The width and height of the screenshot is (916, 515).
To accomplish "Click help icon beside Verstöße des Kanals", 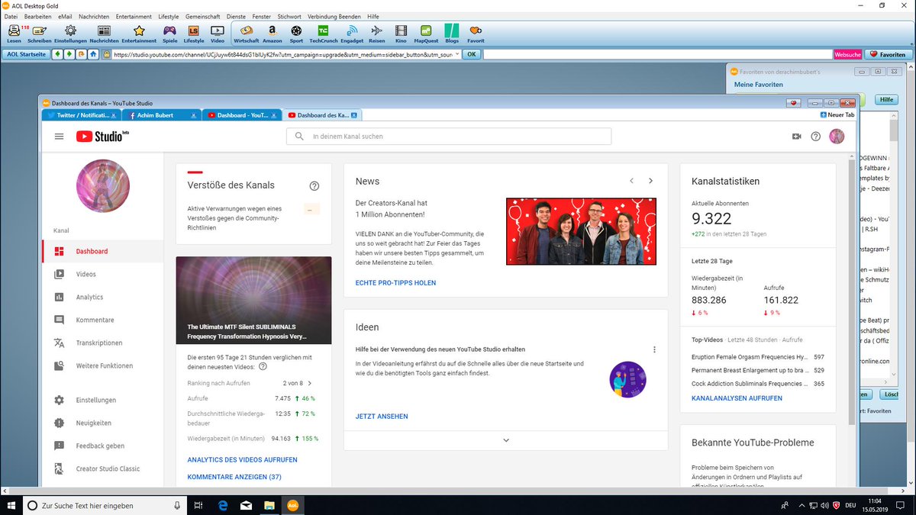I will (x=314, y=185).
